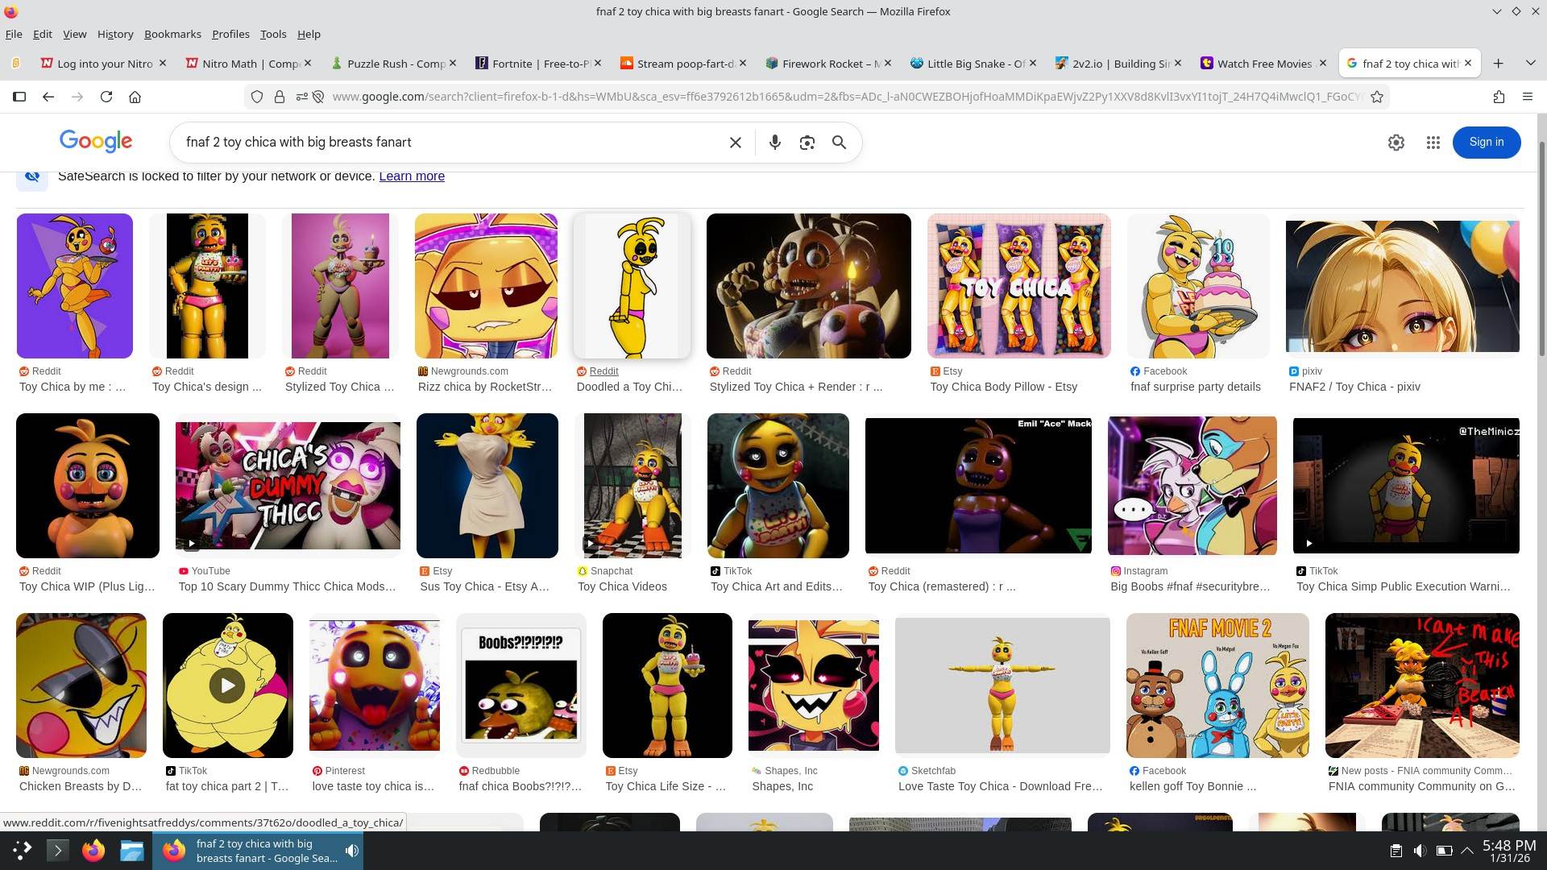Open Google quick settings gear
This screenshot has height=870, width=1547.
1396,143
